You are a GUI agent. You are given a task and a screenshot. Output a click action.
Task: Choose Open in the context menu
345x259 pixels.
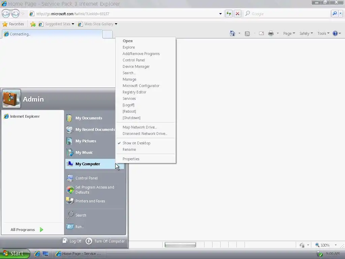click(x=146, y=41)
